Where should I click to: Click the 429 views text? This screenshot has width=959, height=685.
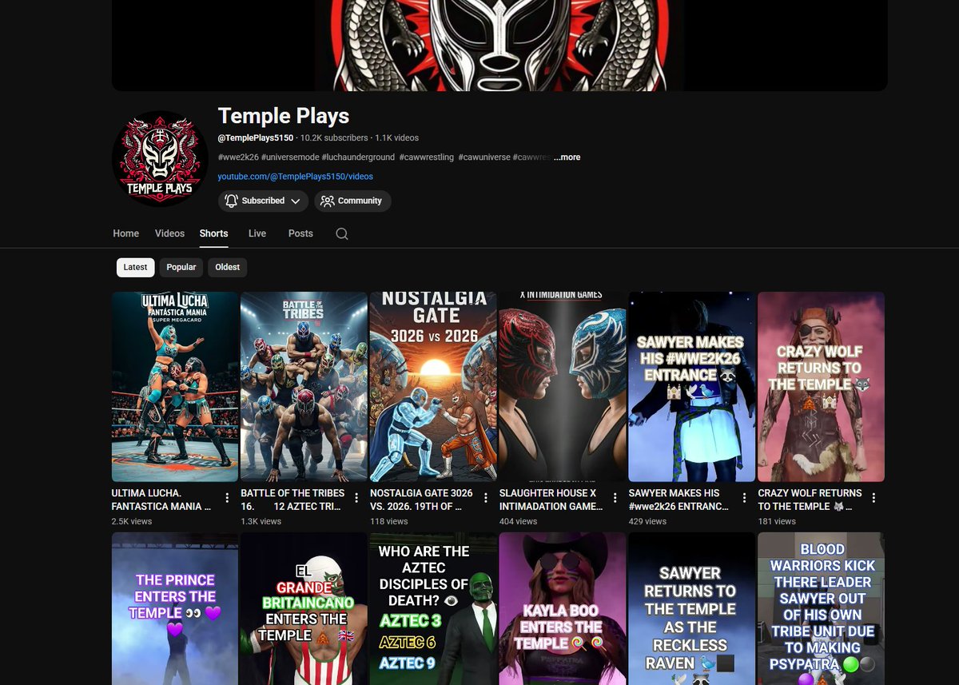[x=648, y=521]
